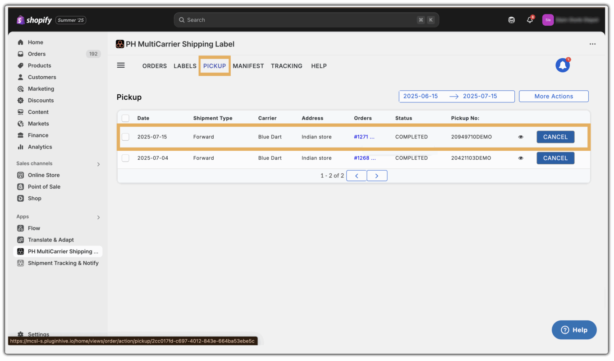Click the floating Help button
Viewport: 614px width, 361px height.
point(574,330)
